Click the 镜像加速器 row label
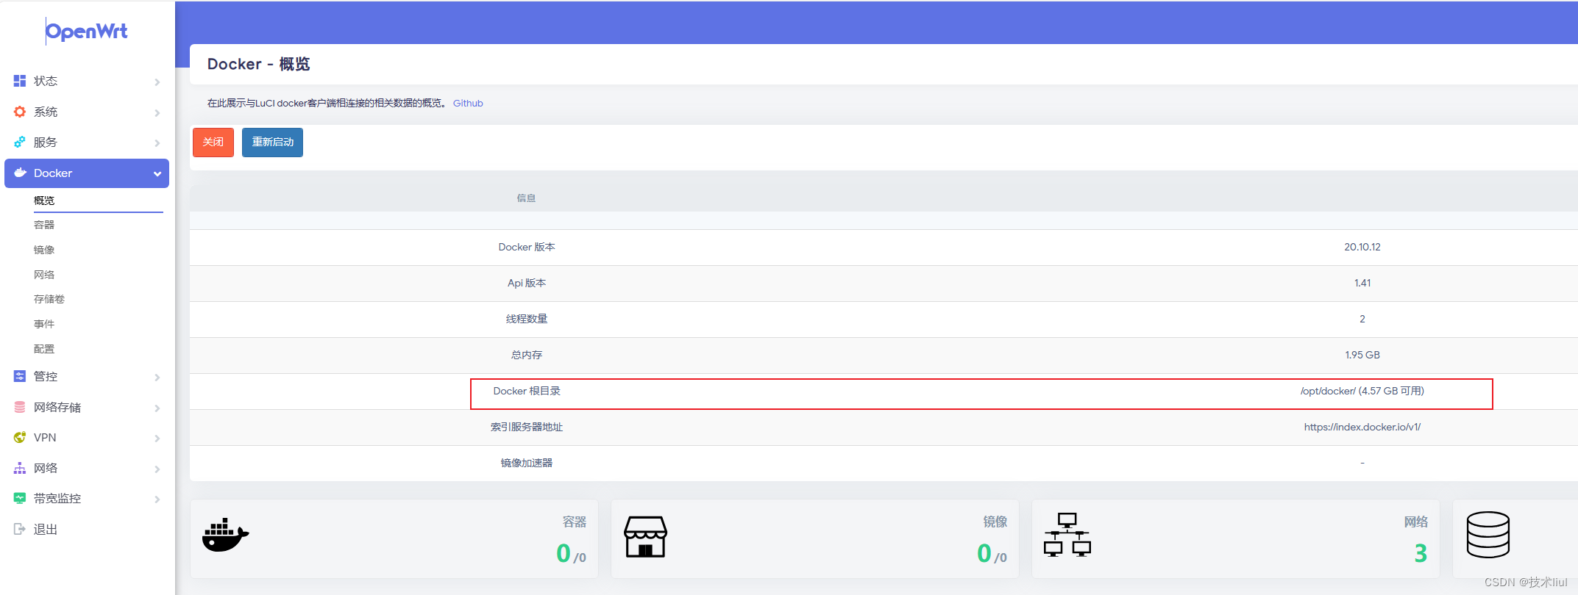 click(527, 463)
